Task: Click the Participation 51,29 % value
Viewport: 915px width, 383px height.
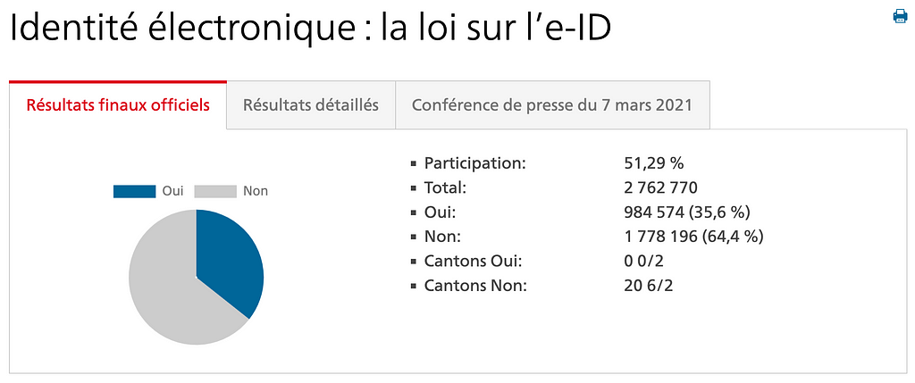Action: tap(653, 163)
